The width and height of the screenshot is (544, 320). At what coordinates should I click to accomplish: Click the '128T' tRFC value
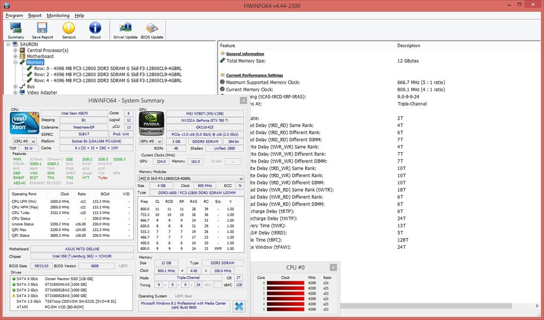pyautogui.click(x=403, y=240)
